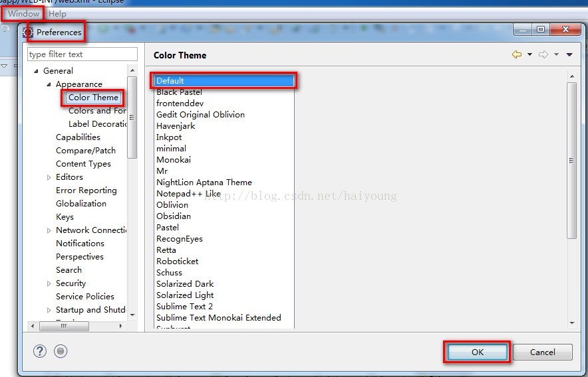Select Notifications in the tree
Screen dimensions: 588x377
point(80,244)
